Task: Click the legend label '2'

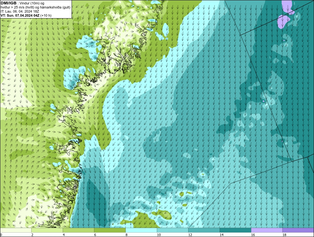Action: point(32,235)
